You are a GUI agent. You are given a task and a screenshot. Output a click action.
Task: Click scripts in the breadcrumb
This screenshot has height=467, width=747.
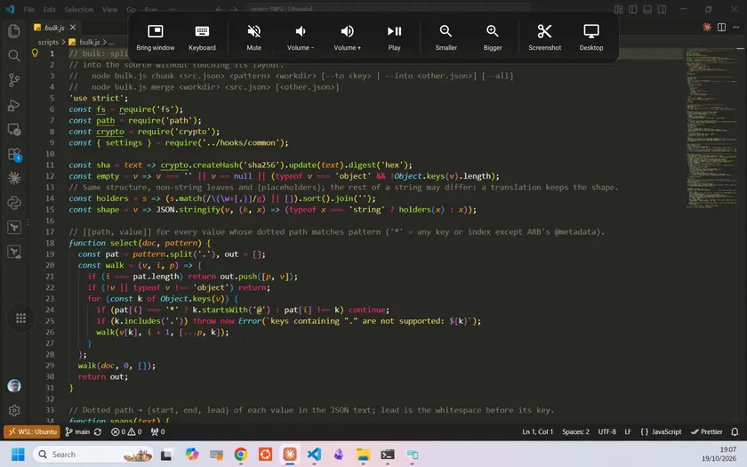[x=48, y=43]
